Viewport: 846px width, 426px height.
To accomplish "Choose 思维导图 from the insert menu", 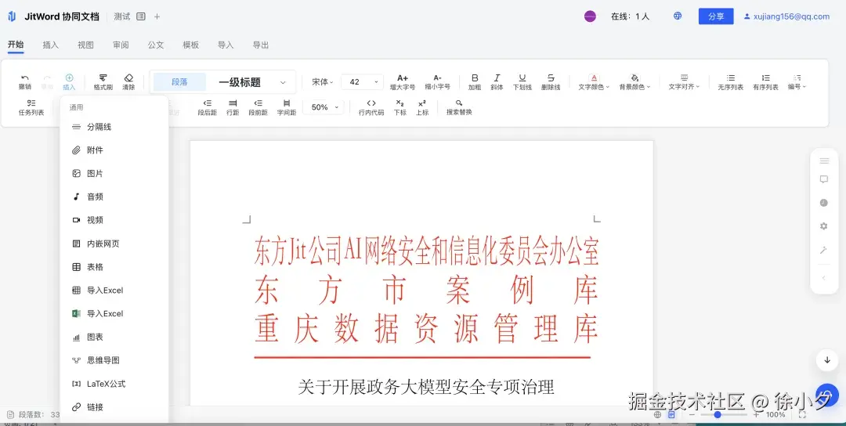I will click(103, 360).
